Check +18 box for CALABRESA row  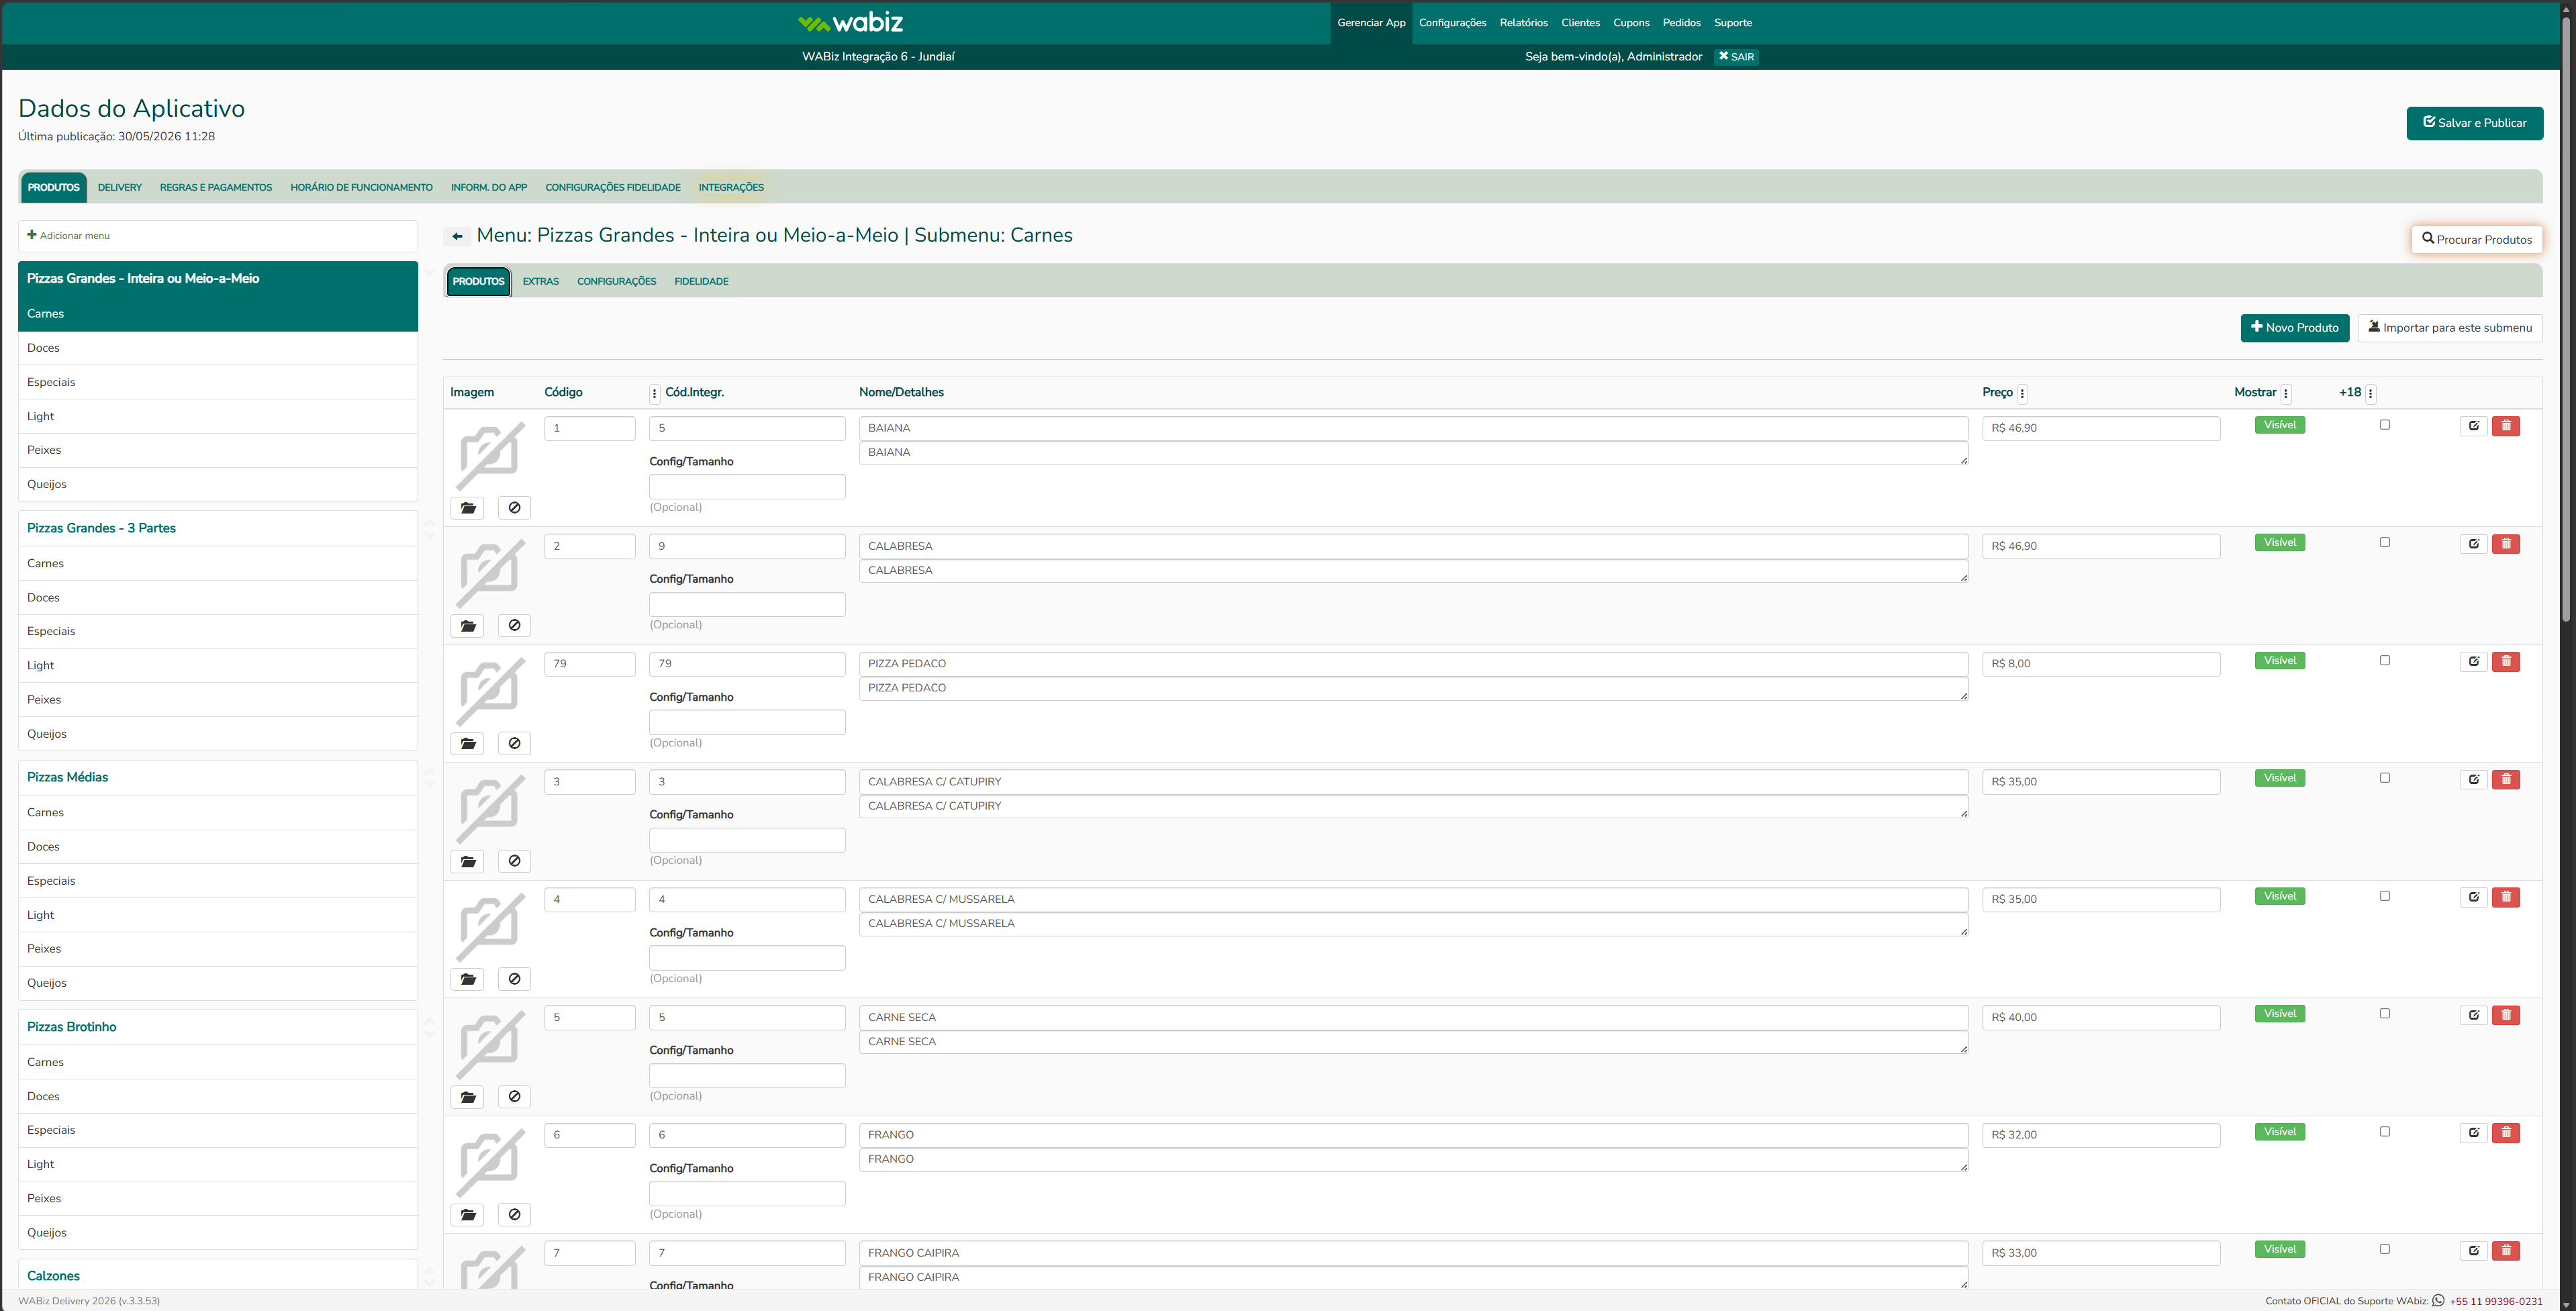coord(2385,543)
